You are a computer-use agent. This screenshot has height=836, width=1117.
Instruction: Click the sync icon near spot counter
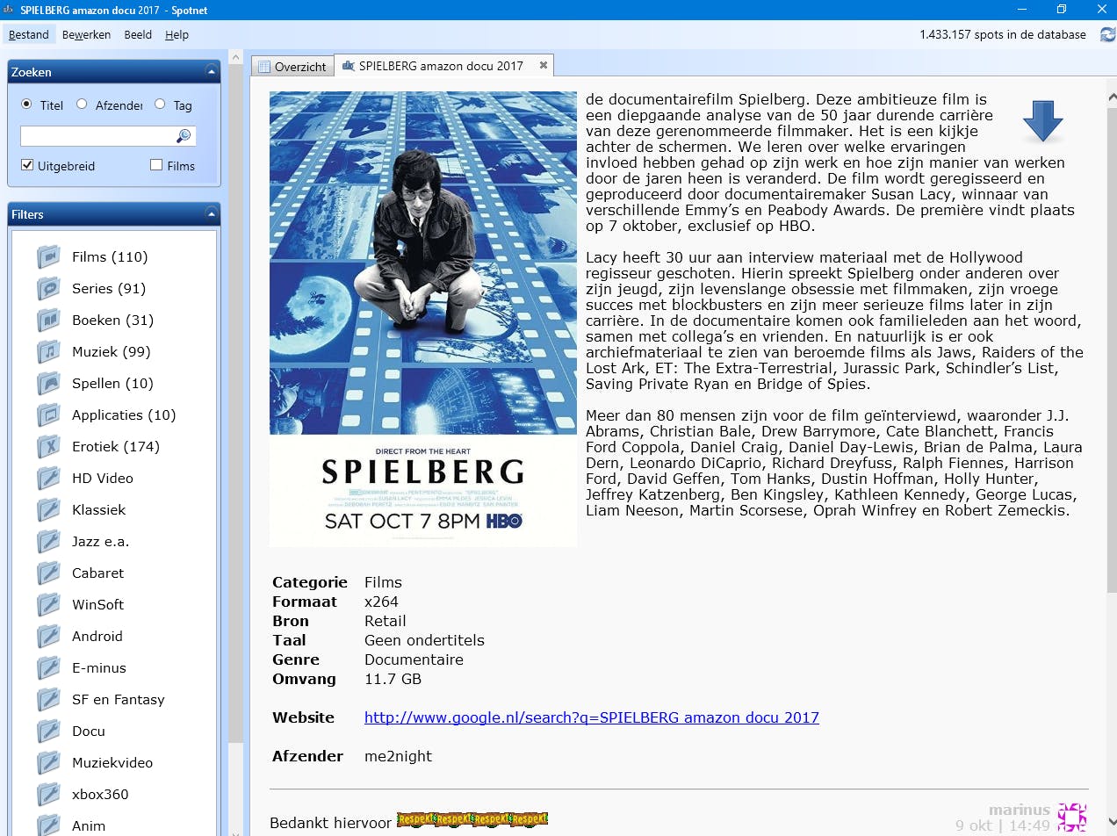coord(1106,34)
